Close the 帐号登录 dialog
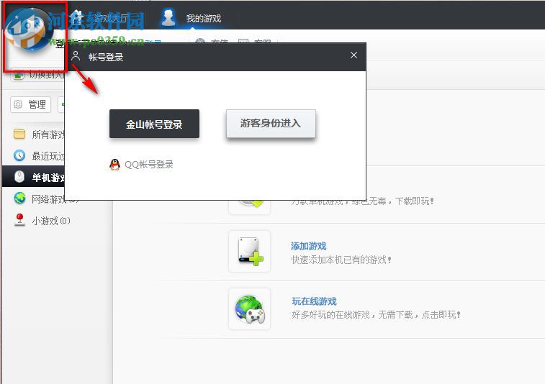The width and height of the screenshot is (545, 384). (353, 55)
